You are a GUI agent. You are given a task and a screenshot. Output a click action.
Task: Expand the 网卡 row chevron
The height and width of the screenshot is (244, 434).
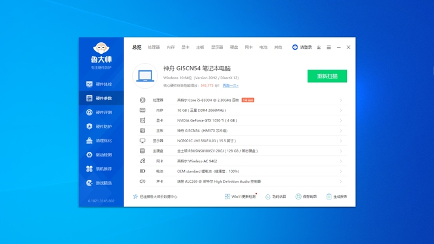pyautogui.click(x=341, y=161)
